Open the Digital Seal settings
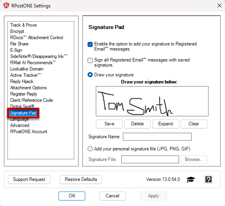Image resolution: width=225 pixels, height=206 pixels. coord(22,106)
